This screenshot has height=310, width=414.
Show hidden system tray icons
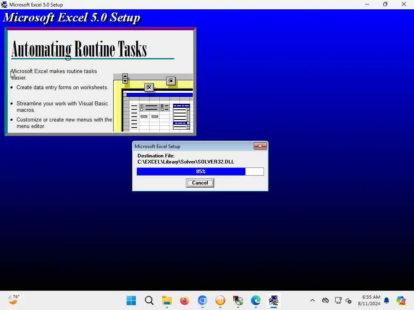pyautogui.click(x=313, y=300)
